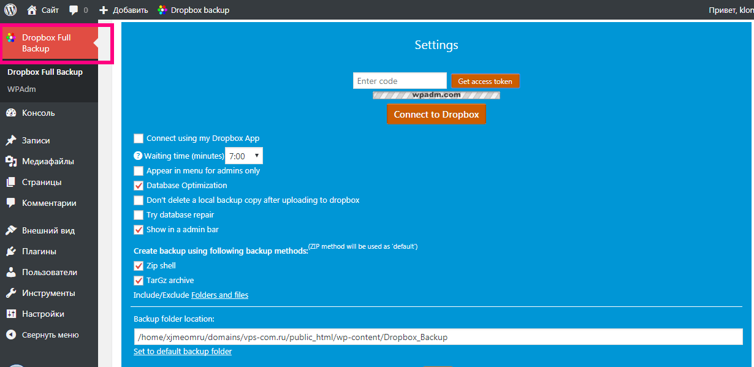Click the Записи pin icon
Screen dimensions: 754x367
10,140
